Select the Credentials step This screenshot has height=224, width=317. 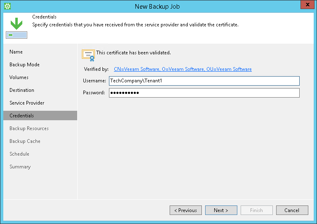tap(22, 116)
